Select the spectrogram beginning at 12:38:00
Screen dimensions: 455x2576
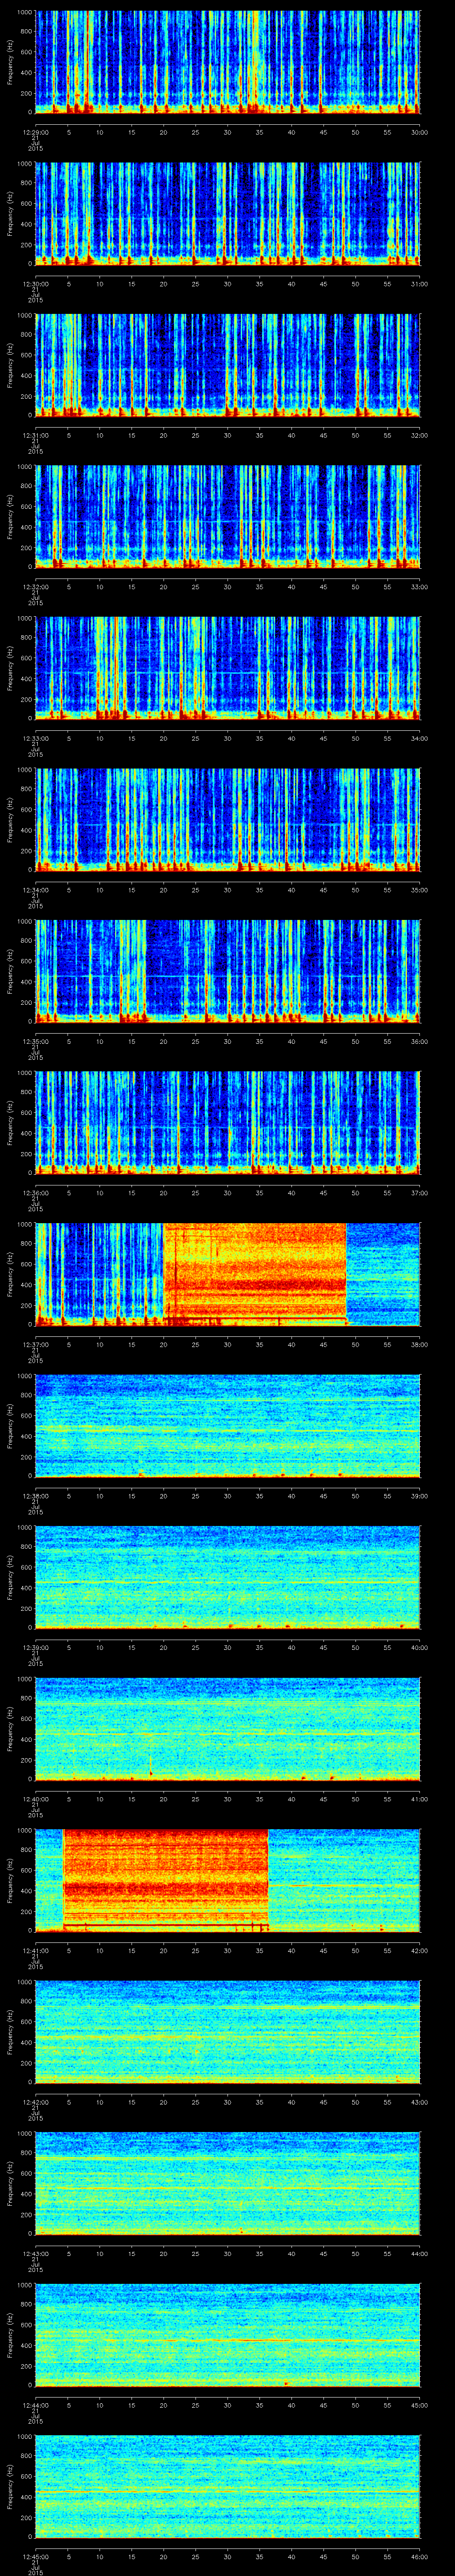[227, 1425]
